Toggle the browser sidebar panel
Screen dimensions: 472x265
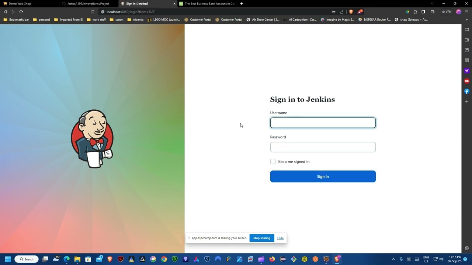(x=423, y=12)
